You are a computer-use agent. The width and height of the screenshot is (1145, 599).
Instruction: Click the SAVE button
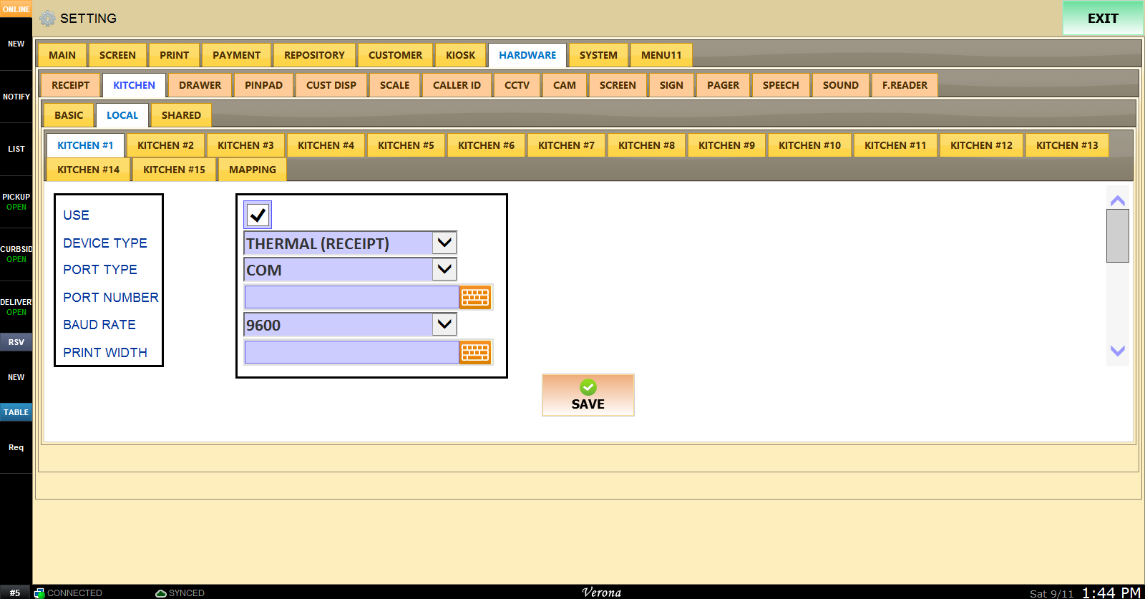pyautogui.click(x=588, y=395)
